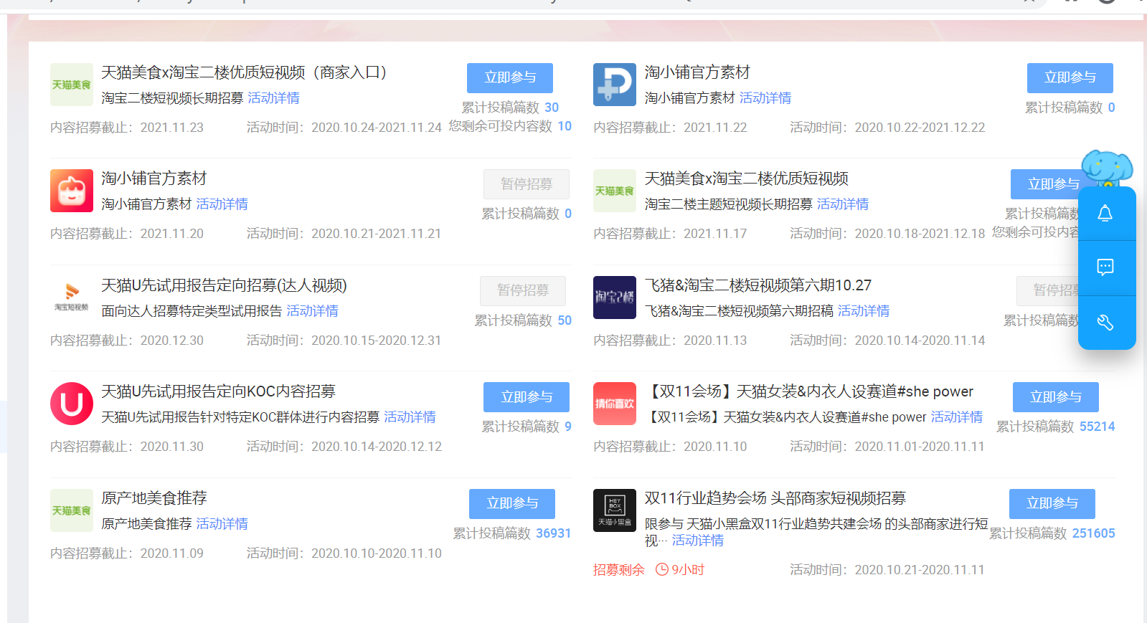
Task: View 活动详情 for 面向达人招募特定类型试用报告
Action: (x=313, y=311)
